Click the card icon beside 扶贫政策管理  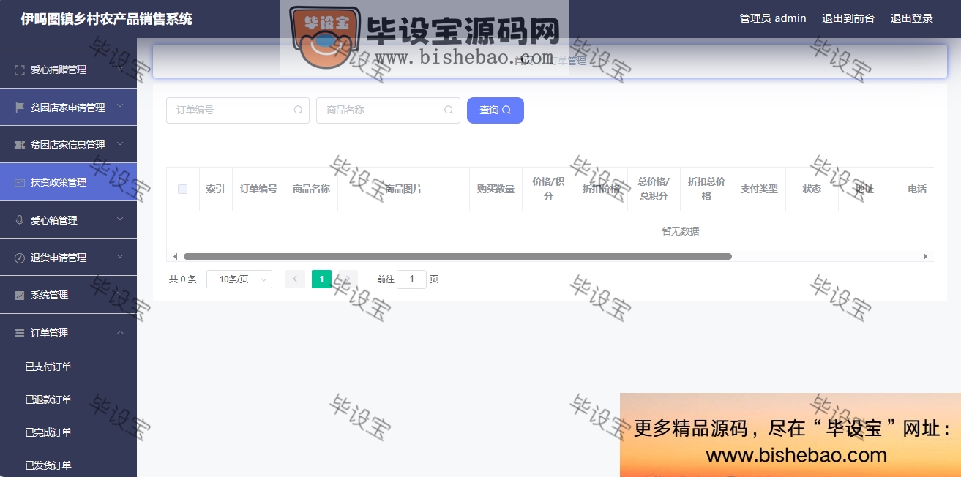[20, 183]
